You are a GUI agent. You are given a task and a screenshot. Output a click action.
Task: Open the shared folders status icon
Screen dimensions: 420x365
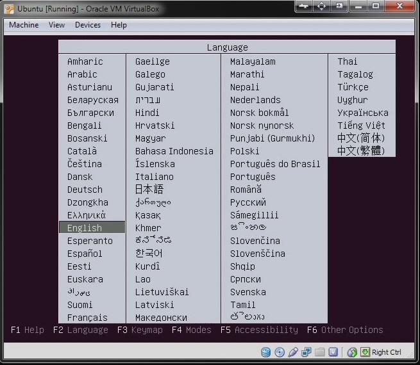tap(319, 352)
